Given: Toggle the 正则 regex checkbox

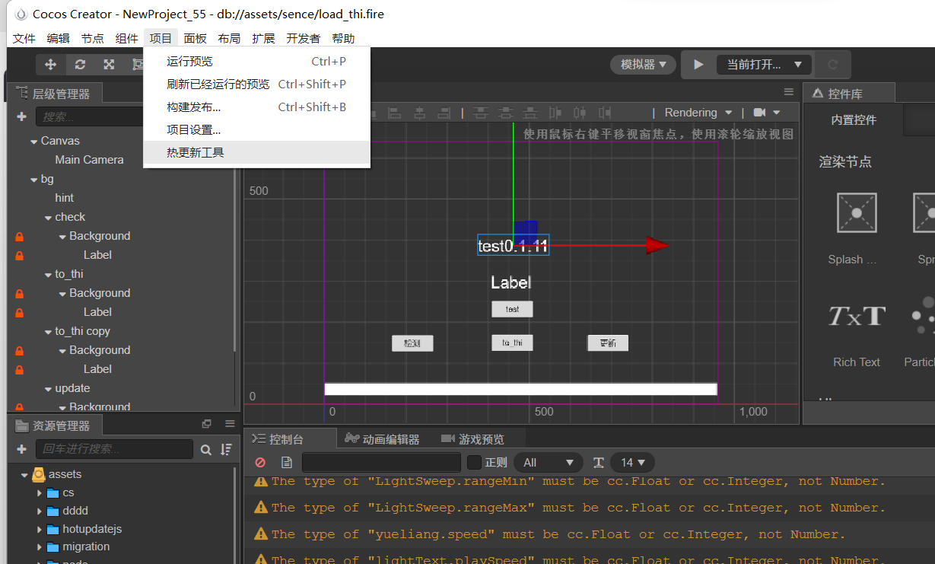Looking at the screenshot, I should (474, 462).
